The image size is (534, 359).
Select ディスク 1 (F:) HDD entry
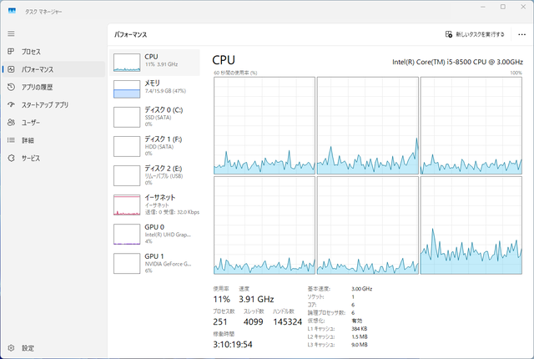point(154,146)
